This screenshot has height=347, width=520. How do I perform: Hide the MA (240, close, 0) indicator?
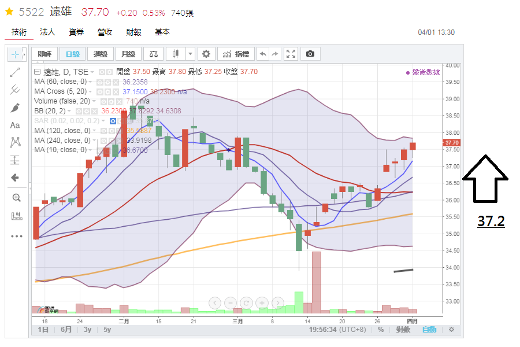(104, 141)
